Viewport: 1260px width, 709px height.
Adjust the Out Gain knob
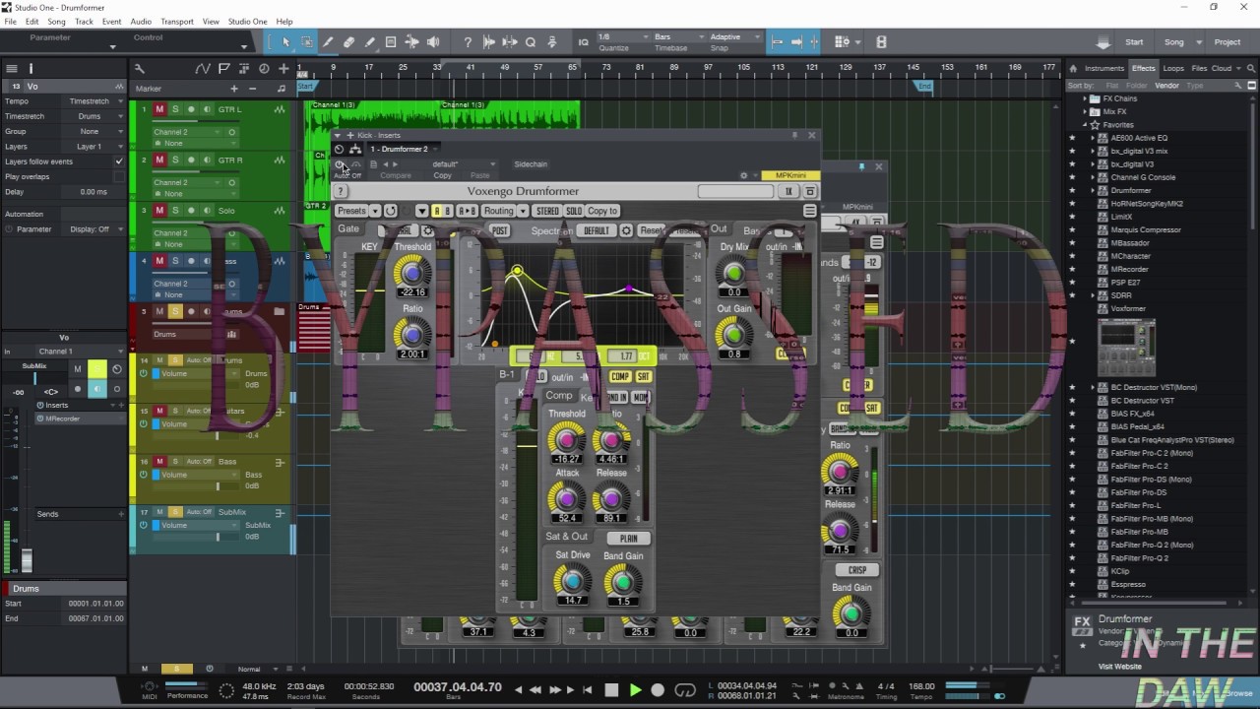(733, 335)
